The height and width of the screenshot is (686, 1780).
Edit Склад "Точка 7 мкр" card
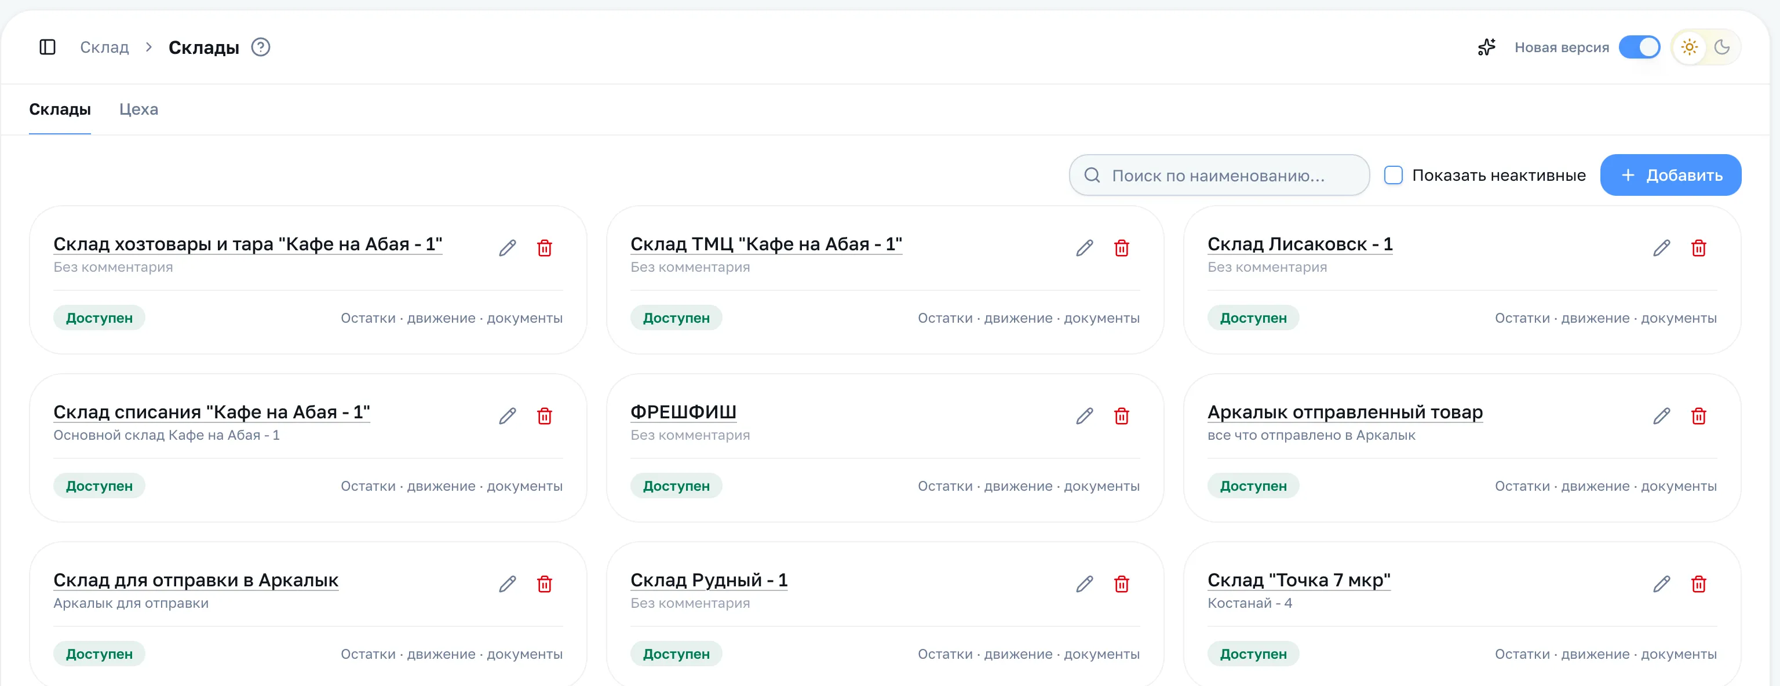click(1662, 585)
